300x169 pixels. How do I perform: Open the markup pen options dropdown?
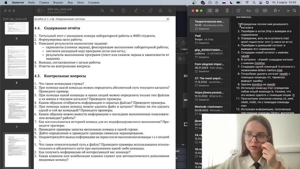click(x=143, y=11)
